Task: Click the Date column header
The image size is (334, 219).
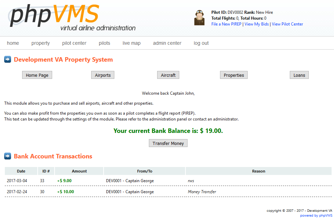Action: (x=21, y=171)
